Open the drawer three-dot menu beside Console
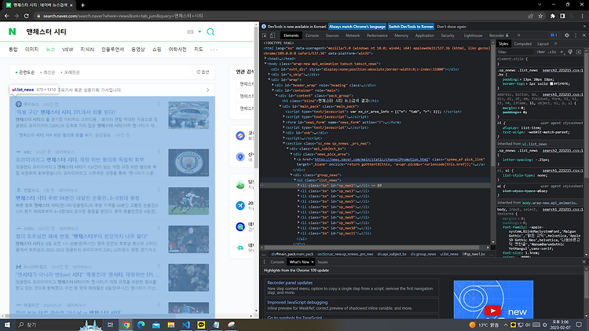The width and height of the screenshot is (589, 331). [265, 262]
